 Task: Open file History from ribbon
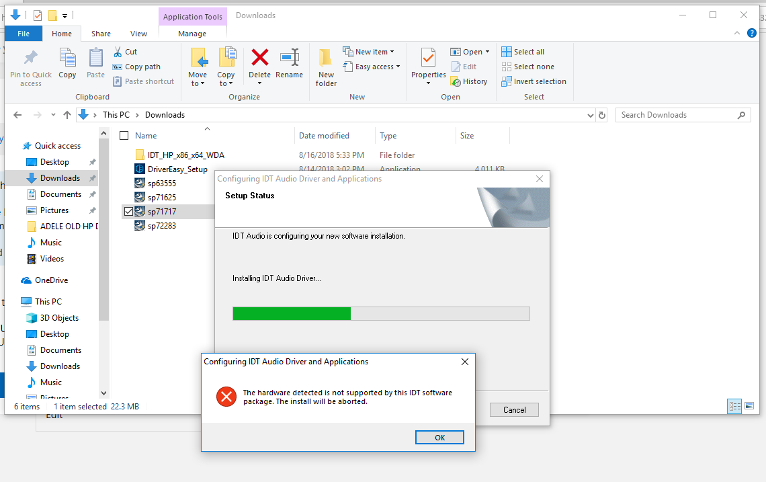click(x=469, y=81)
